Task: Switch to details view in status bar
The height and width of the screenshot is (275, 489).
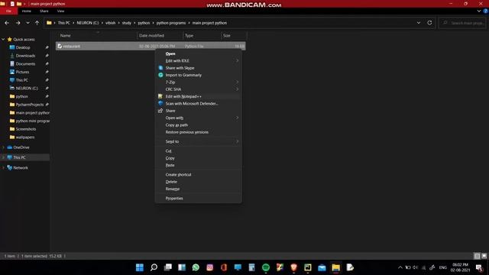Action: (477, 256)
